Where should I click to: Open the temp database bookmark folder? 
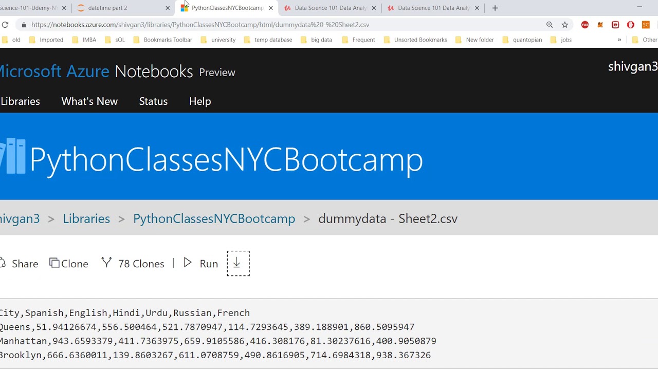point(268,40)
